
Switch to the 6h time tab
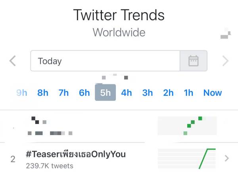84,93
